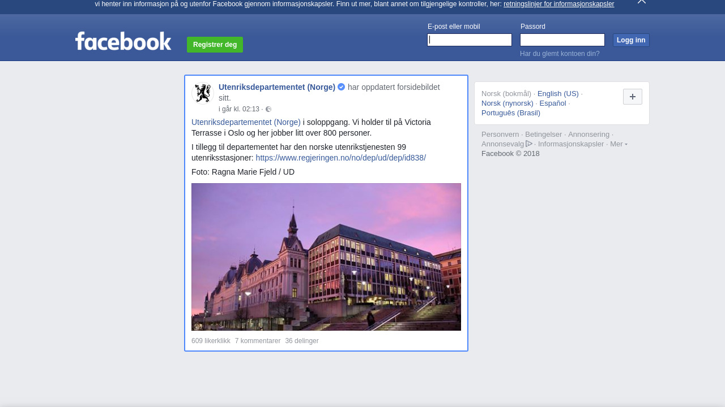
Task: Click 609 likerklikk count
Action: pos(211,341)
